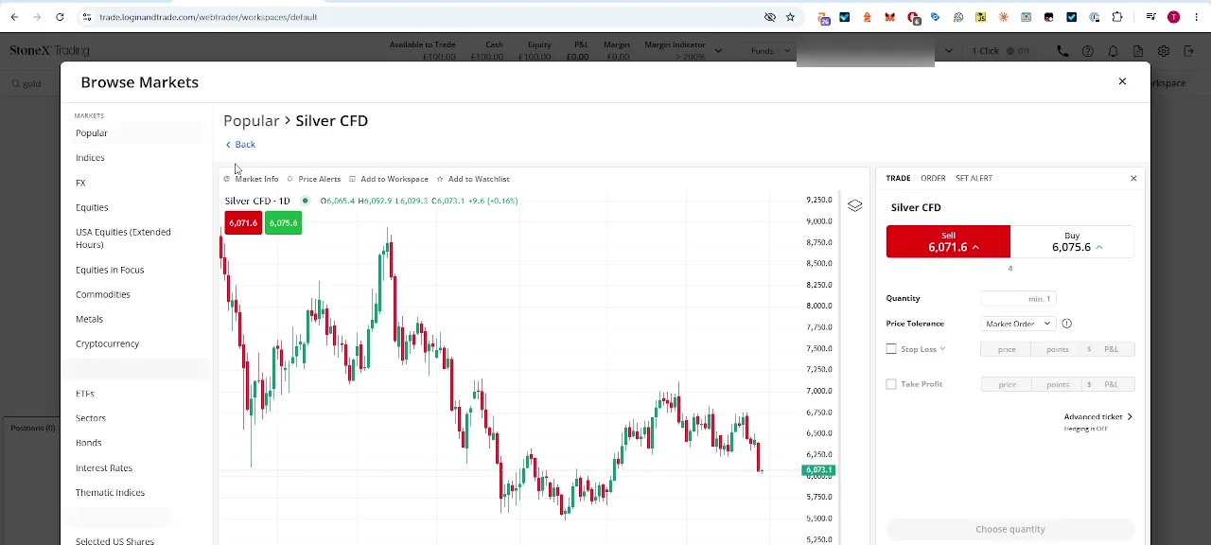The height and width of the screenshot is (545, 1211).
Task: Open the MetaMask fox extension
Action: (890, 17)
